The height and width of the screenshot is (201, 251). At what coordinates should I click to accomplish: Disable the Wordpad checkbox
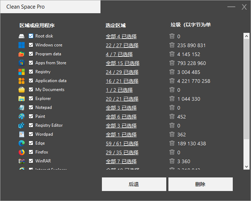31,134
